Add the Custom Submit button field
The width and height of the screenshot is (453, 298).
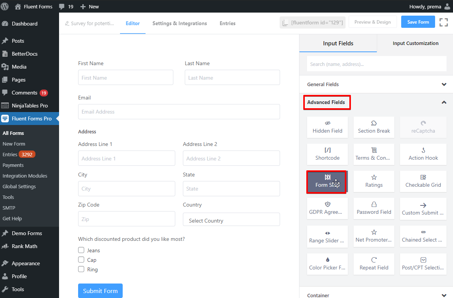click(423, 209)
